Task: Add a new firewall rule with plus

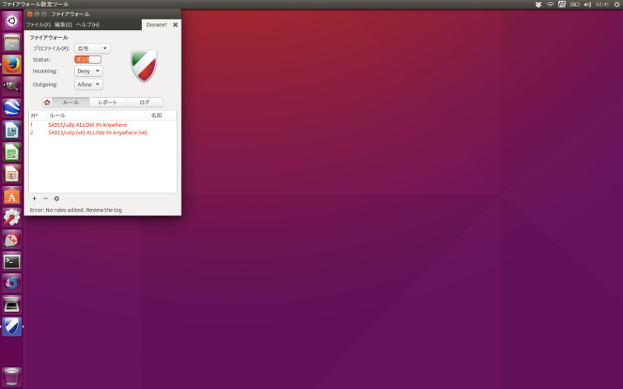Action: (34, 198)
